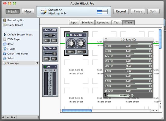Click the hijacking indicator next to Snowtape
The width and height of the screenshot is (166, 121).
coord(37,63)
